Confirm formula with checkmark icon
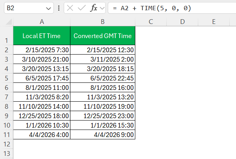 click(81, 8)
